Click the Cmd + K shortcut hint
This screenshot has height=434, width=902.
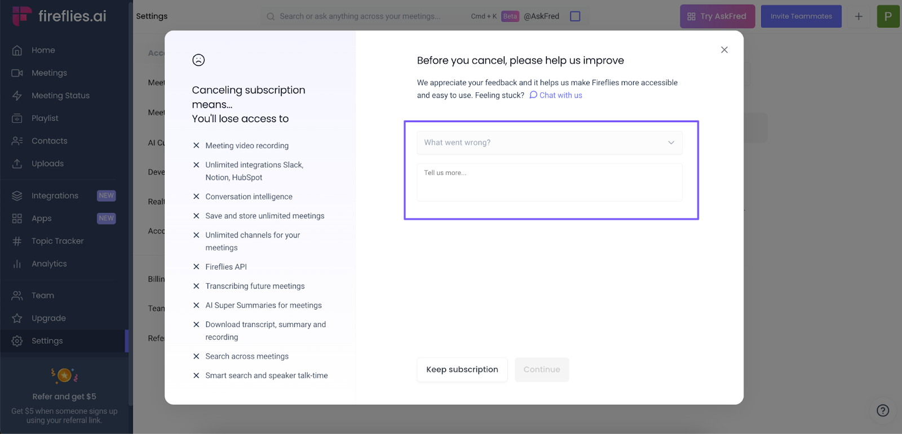click(484, 16)
